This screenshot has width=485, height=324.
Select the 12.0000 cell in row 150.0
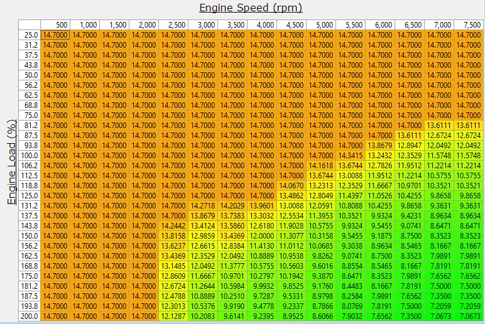262,236
